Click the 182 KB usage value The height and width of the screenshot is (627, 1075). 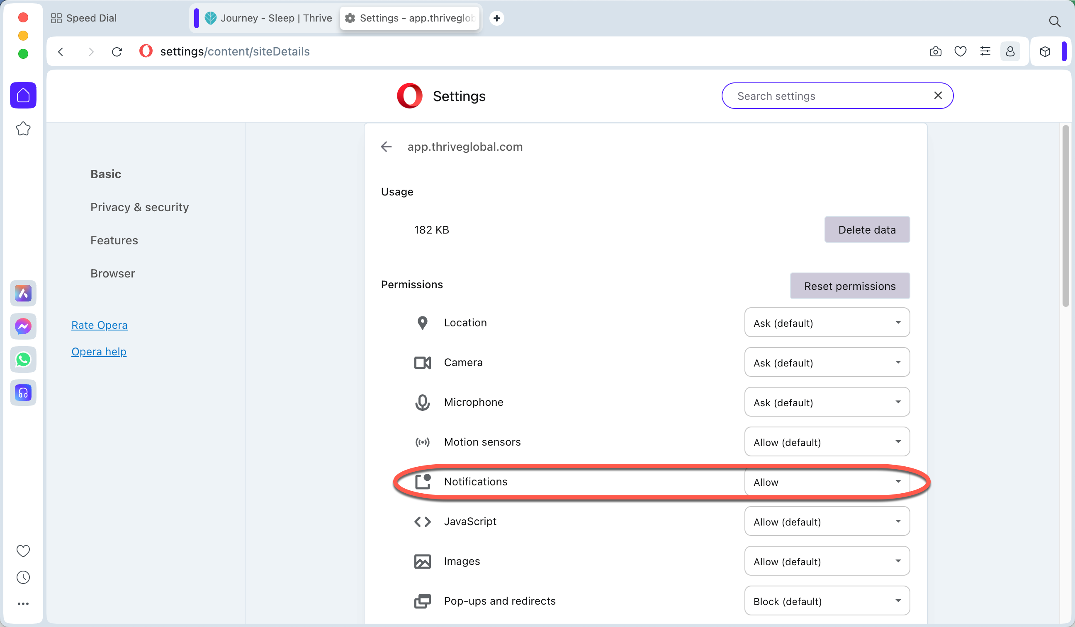pyautogui.click(x=431, y=229)
